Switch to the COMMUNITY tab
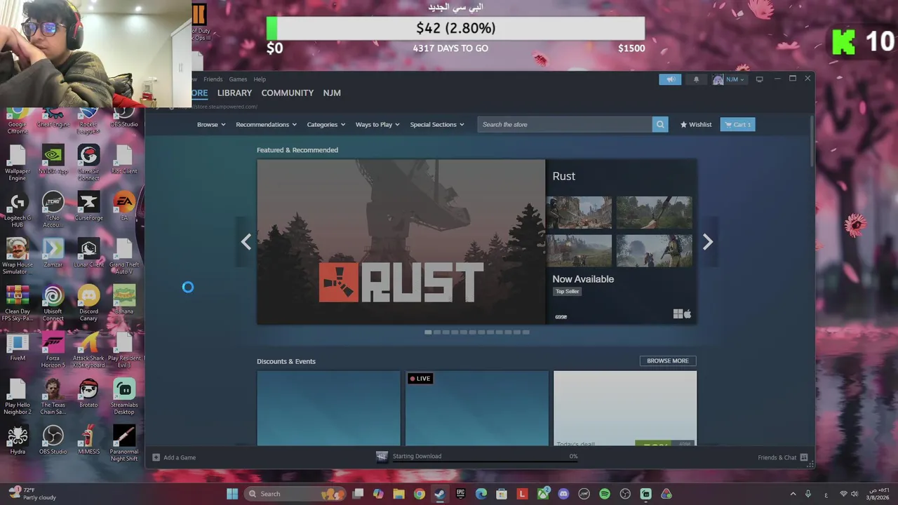898x505 pixels. point(288,93)
